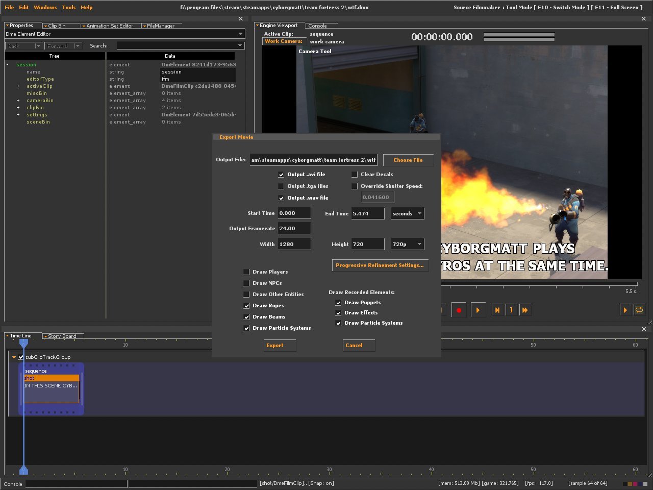Click the Choose File button
The image size is (653, 490).
408,160
